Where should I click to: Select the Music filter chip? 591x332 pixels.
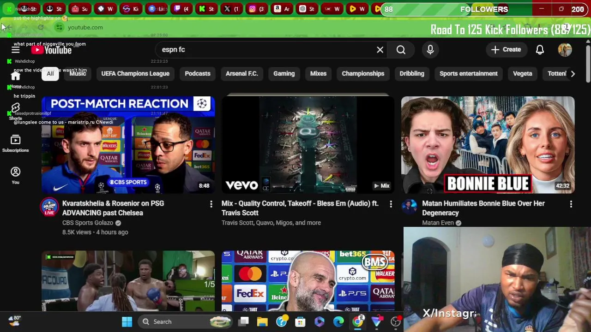click(78, 74)
